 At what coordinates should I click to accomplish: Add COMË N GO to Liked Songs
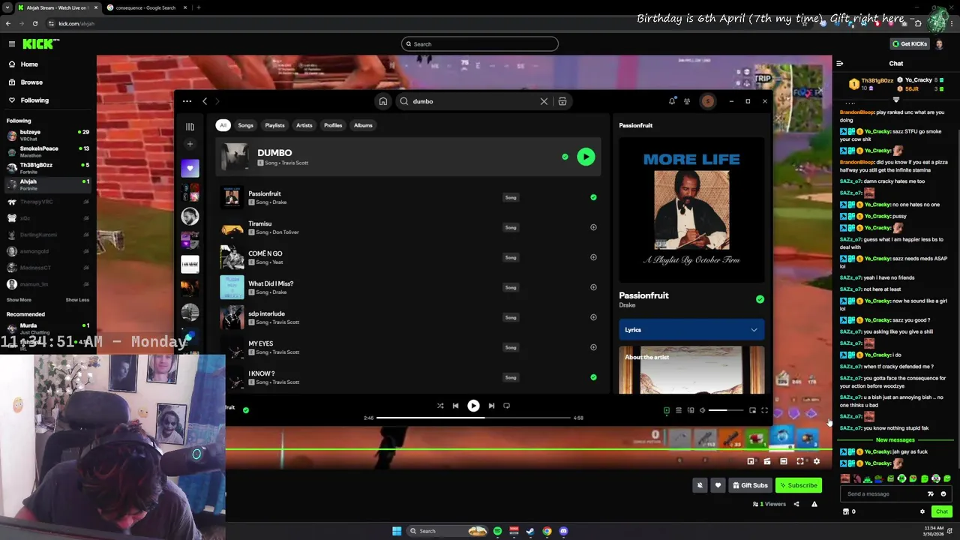click(x=593, y=257)
